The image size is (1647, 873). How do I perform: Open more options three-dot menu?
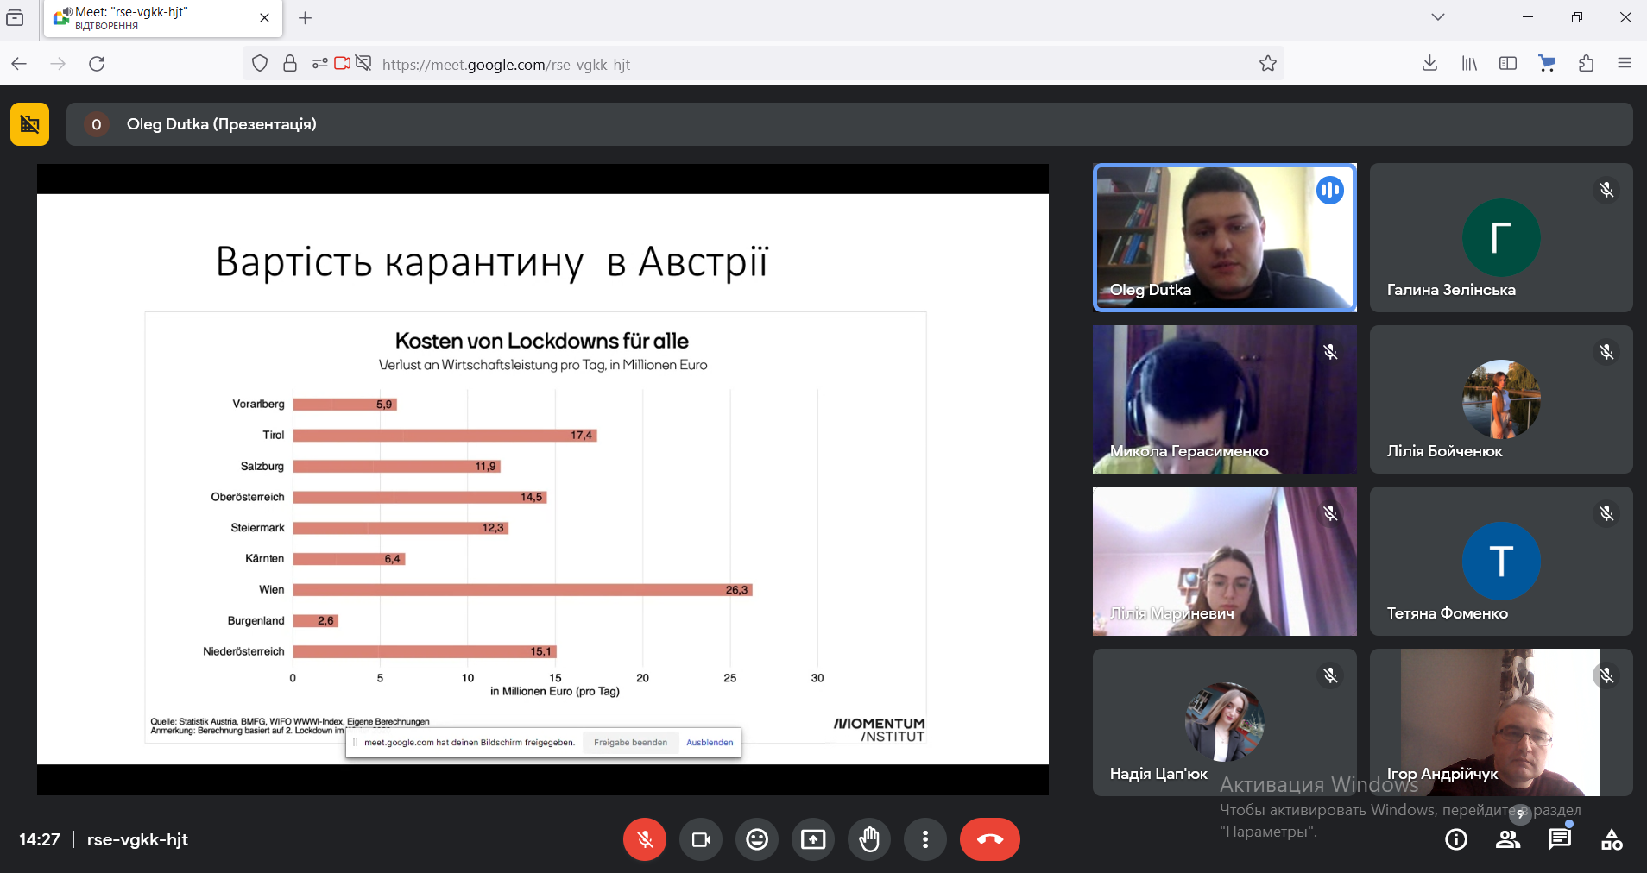[925, 839]
